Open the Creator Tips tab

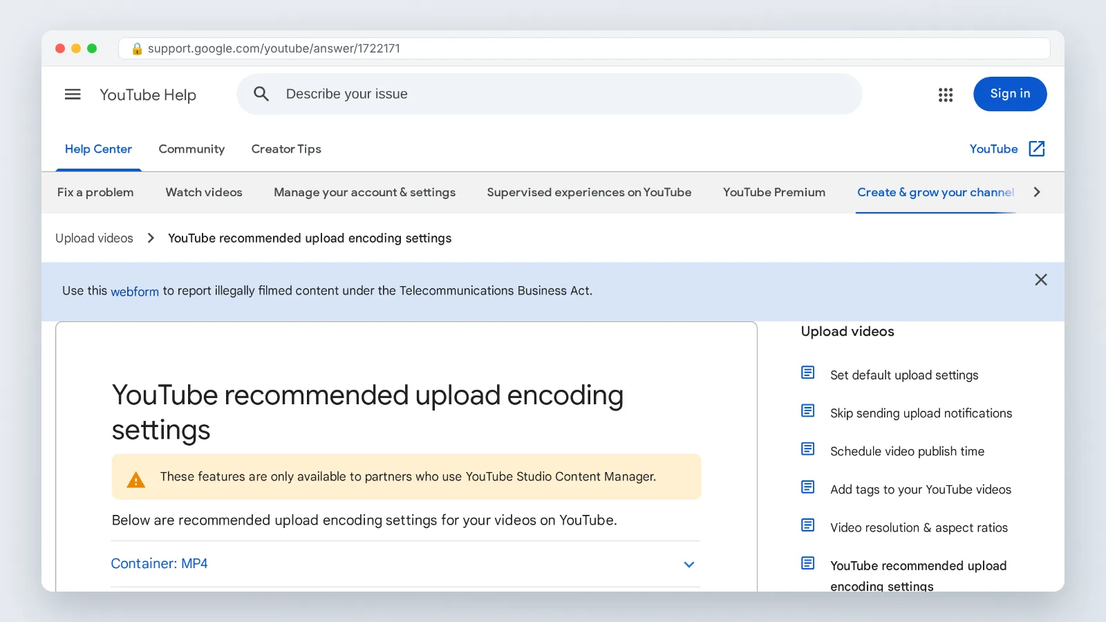[x=286, y=149]
